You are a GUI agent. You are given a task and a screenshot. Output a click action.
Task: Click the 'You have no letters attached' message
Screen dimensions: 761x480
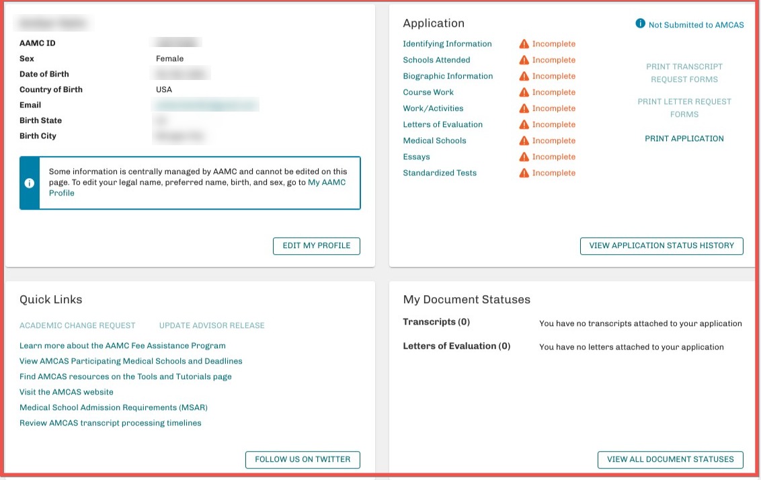point(631,347)
